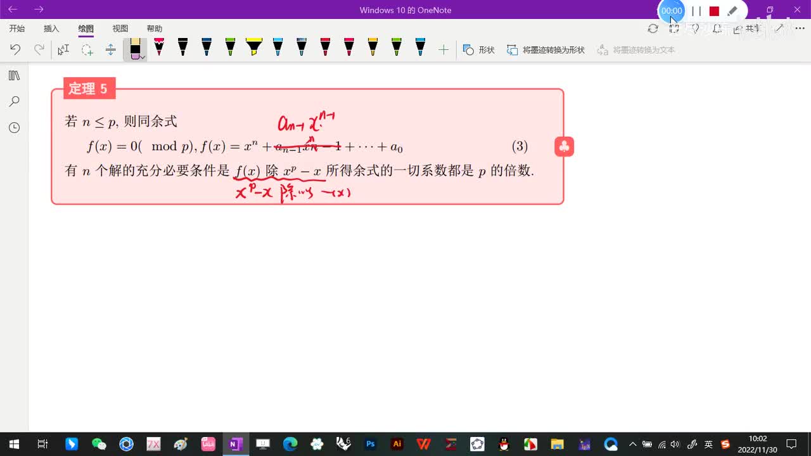Launch Illustrator from the taskbar
Image resolution: width=811 pixels, height=456 pixels.
click(x=397, y=444)
